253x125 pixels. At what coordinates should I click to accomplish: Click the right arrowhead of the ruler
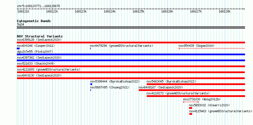click(x=244, y=9)
